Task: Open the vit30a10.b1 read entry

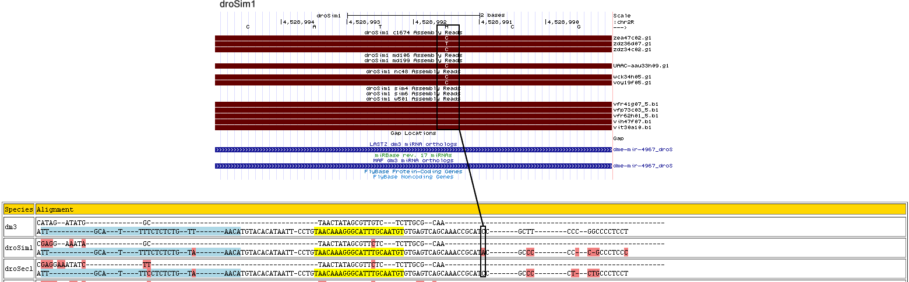Action: 632,127
